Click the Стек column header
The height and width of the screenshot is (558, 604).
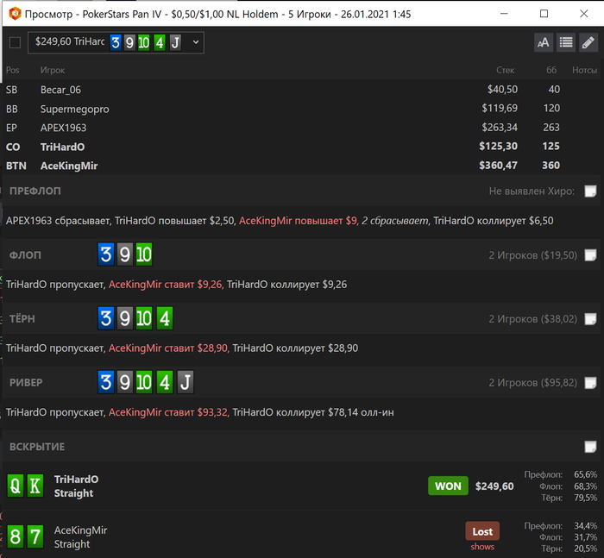click(x=505, y=70)
